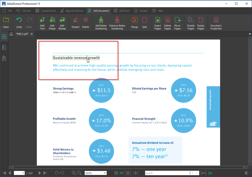Select the Add Shape tool

tap(52, 23)
